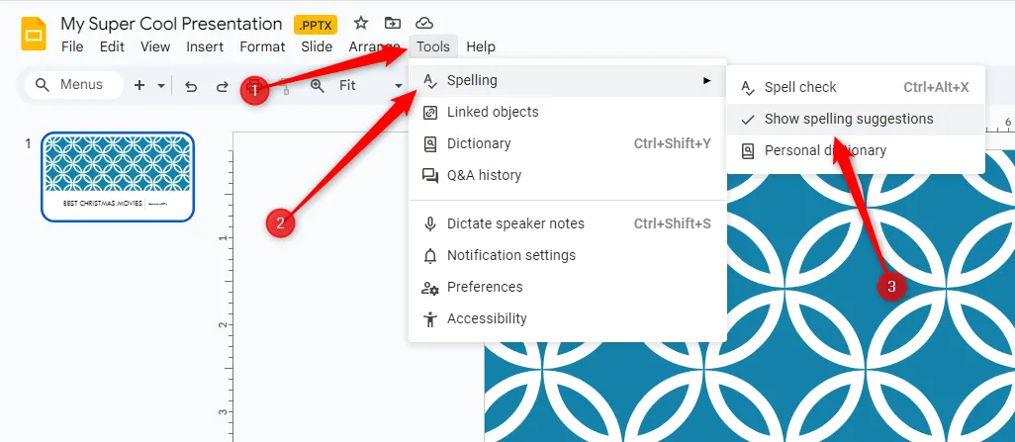Open Preferences
1015x442 pixels.
[567, 288]
